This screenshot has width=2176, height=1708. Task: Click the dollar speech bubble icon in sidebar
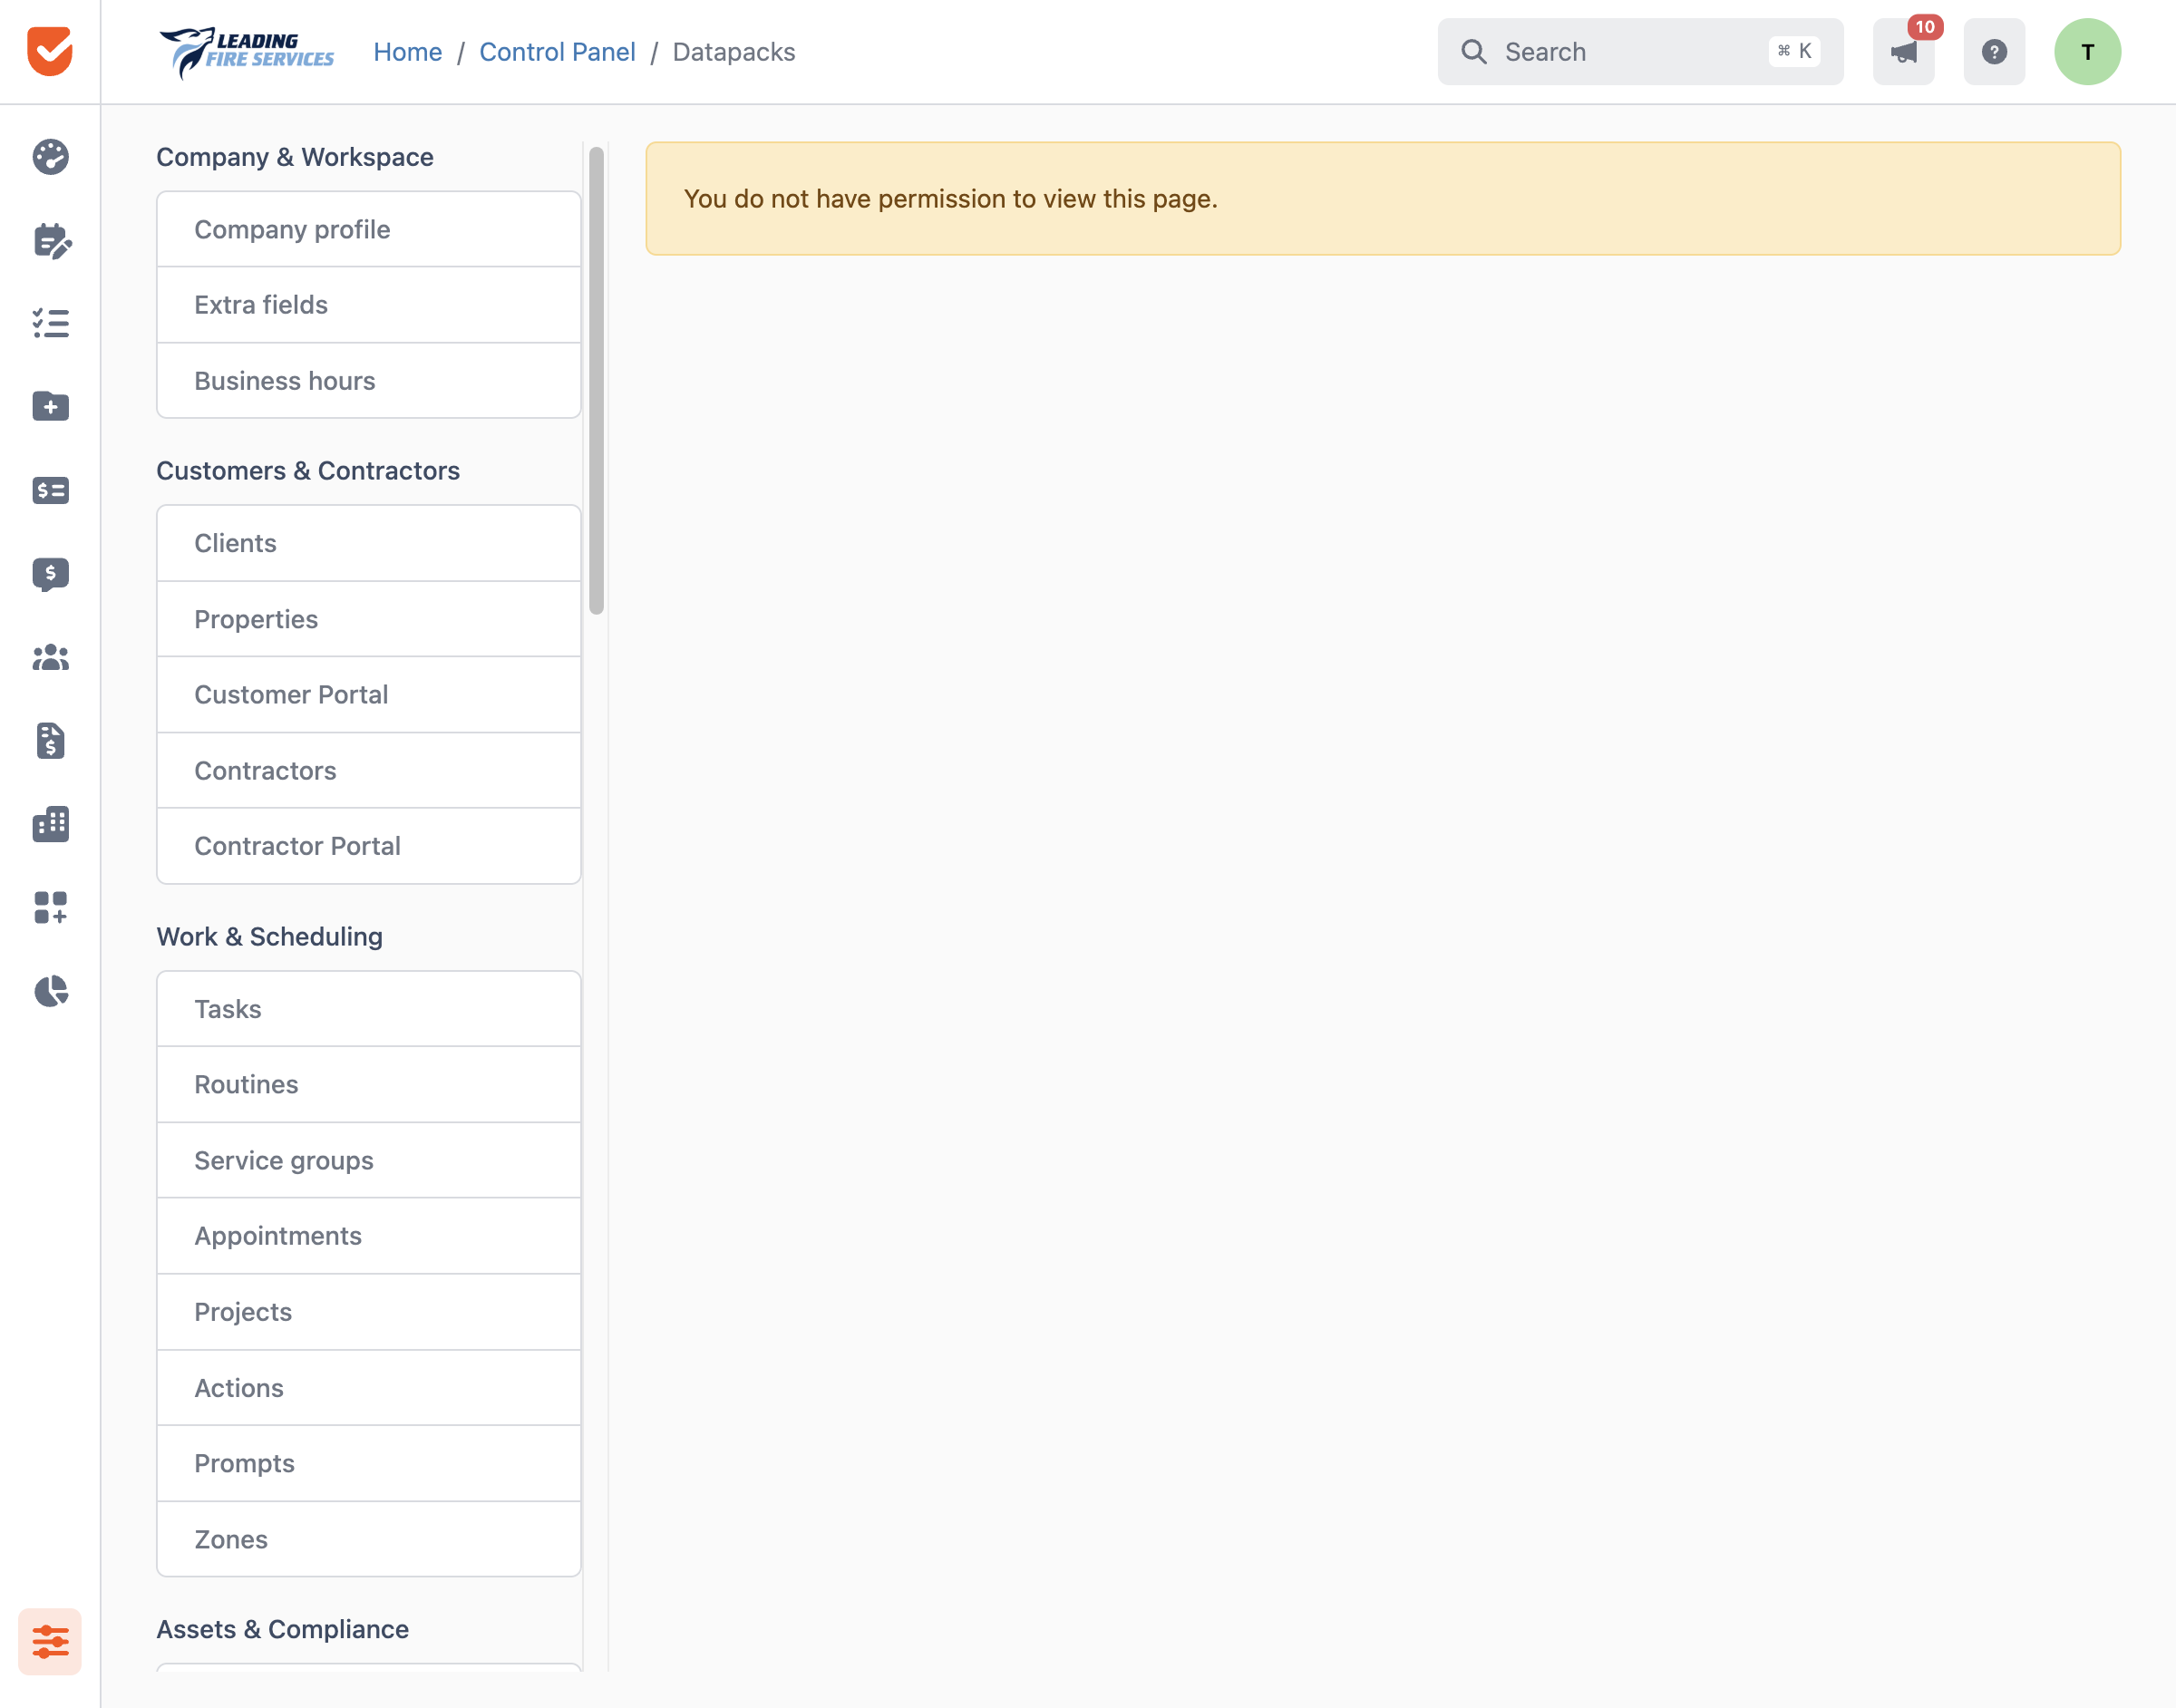coord(50,574)
